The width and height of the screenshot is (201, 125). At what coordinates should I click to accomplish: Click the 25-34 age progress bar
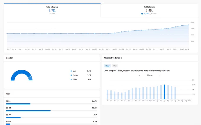tap(51, 111)
